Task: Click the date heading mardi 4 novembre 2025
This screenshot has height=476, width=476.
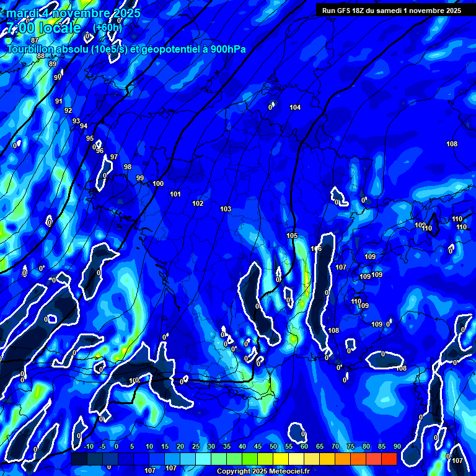Action: coord(73,13)
